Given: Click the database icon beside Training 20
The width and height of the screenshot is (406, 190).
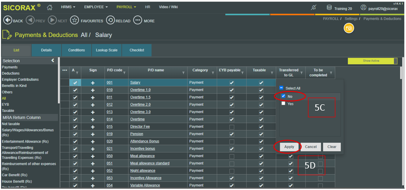Looking at the screenshot, I should click(329, 8).
